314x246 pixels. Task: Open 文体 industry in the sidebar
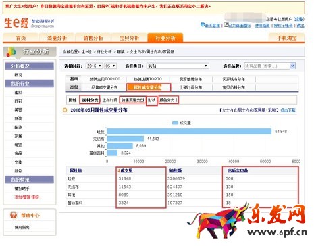pyautogui.click(x=18, y=162)
